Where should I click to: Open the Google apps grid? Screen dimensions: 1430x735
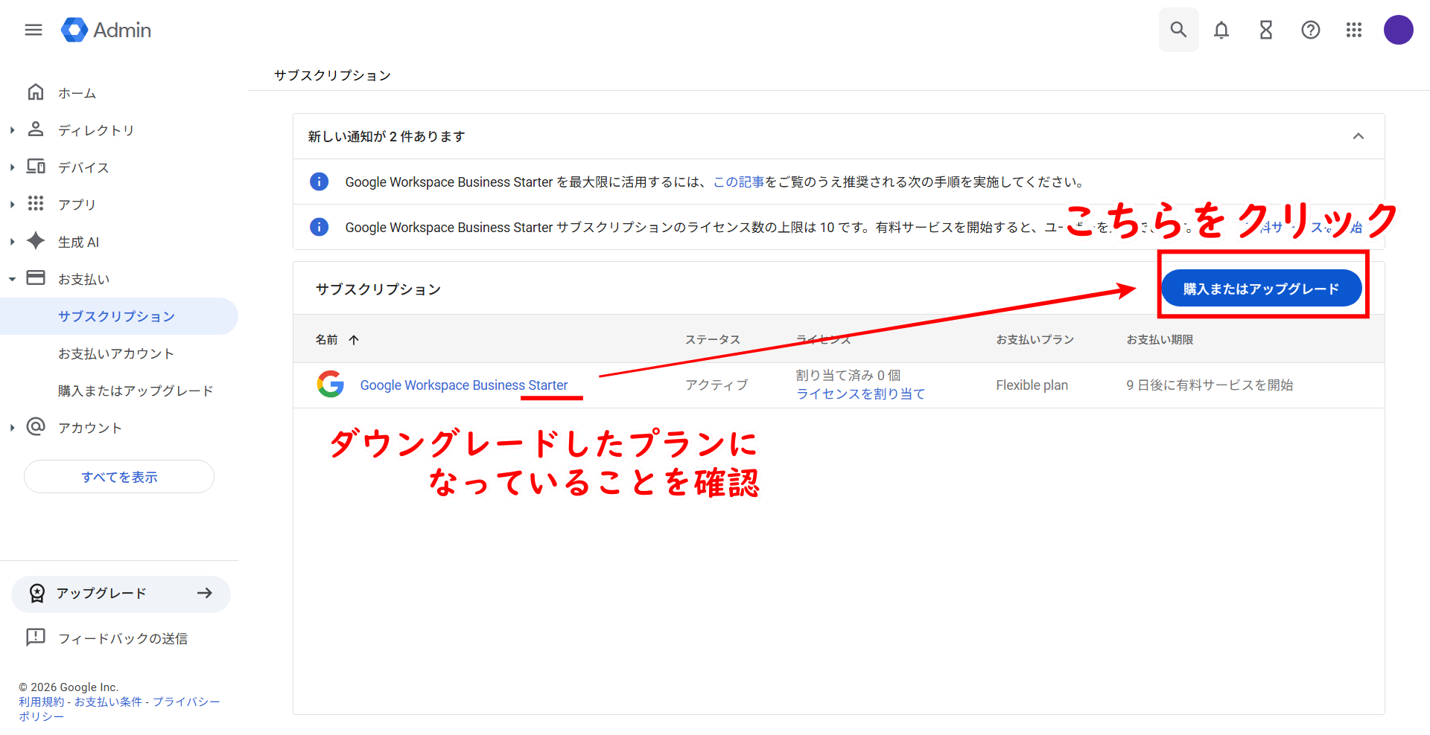[1354, 30]
